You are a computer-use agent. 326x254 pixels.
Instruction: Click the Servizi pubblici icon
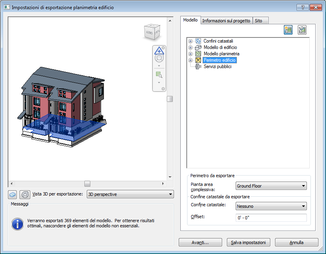198,66
